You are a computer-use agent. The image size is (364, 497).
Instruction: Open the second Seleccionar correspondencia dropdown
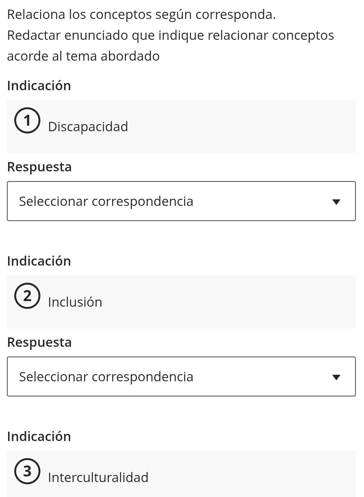click(x=181, y=376)
